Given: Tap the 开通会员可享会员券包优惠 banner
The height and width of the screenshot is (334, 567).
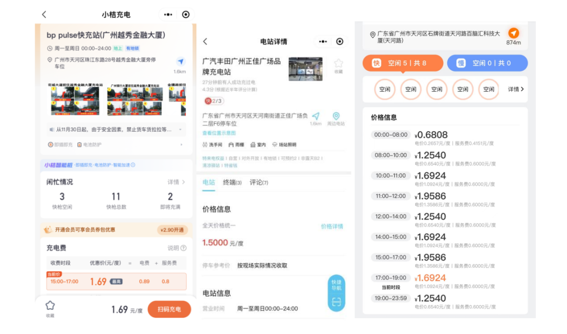Looking at the screenshot, I should (117, 230).
